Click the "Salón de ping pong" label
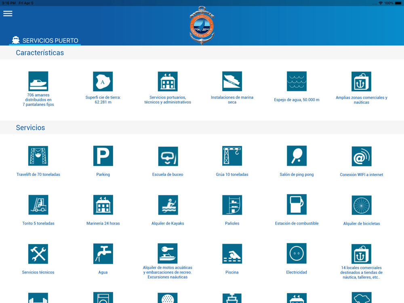The width and height of the screenshot is (404, 303). (297, 175)
